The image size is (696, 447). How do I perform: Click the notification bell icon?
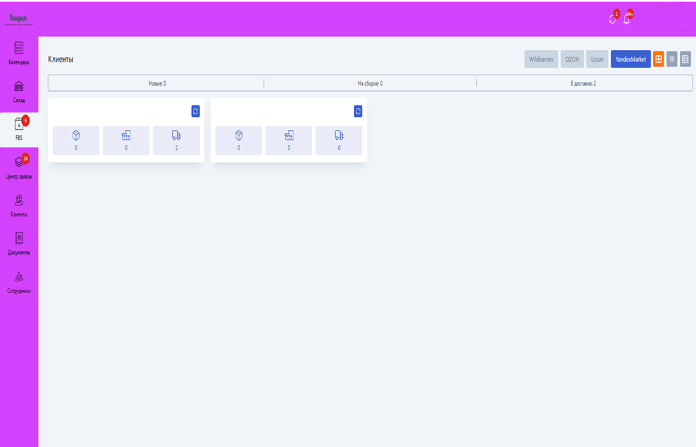(627, 19)
